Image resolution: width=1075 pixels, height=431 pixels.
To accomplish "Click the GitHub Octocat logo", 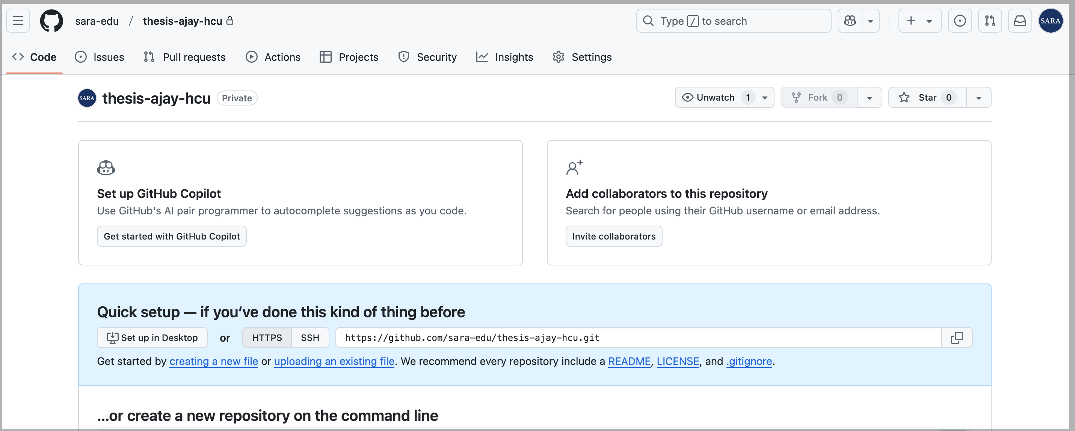I will click(x=51, y=20).
